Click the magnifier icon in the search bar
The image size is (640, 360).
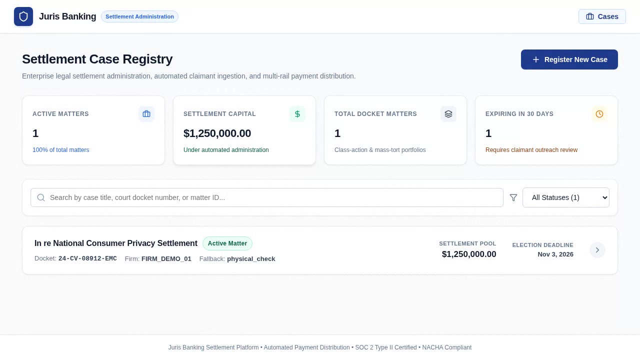point(41,197)
